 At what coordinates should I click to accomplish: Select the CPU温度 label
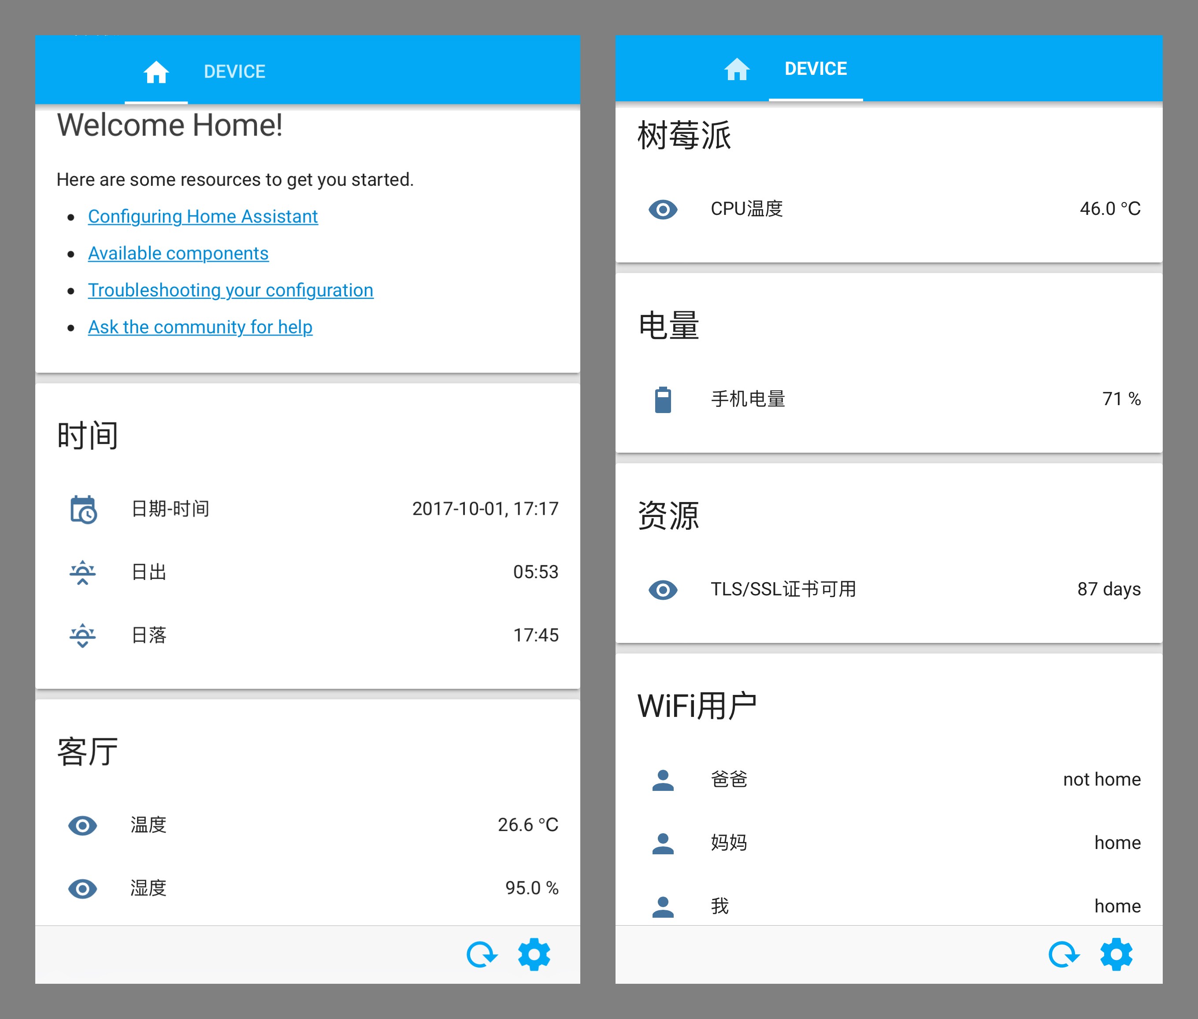pyautogui.click(x=747, y=209)
